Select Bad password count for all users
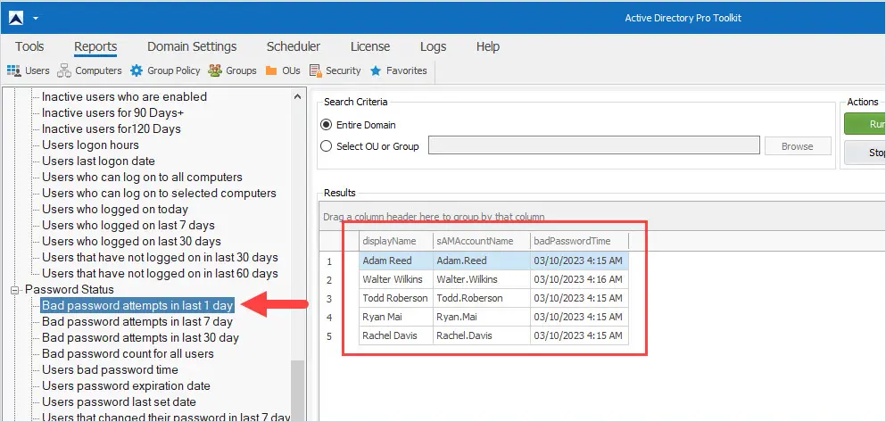886x422 pixels. pyautogui.click(x=128, y=353)
